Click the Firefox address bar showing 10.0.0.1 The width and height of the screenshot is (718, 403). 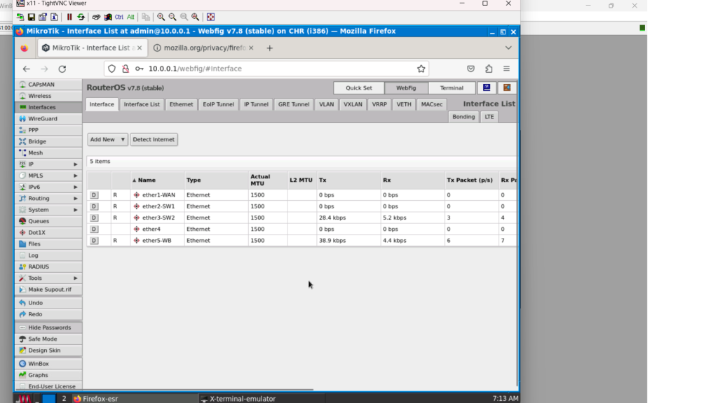coord(280,69)
